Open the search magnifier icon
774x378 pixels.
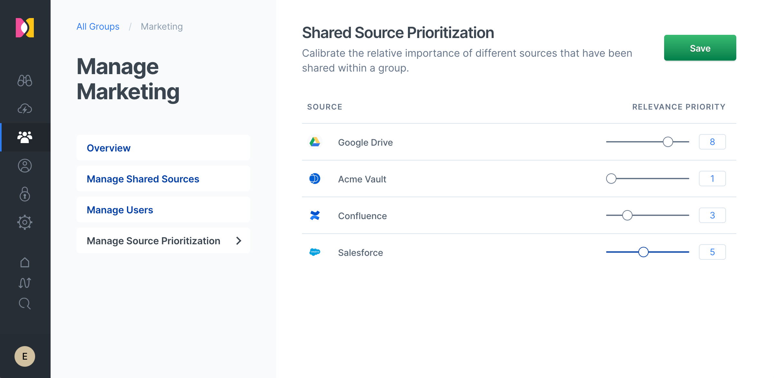coord(25,304)
